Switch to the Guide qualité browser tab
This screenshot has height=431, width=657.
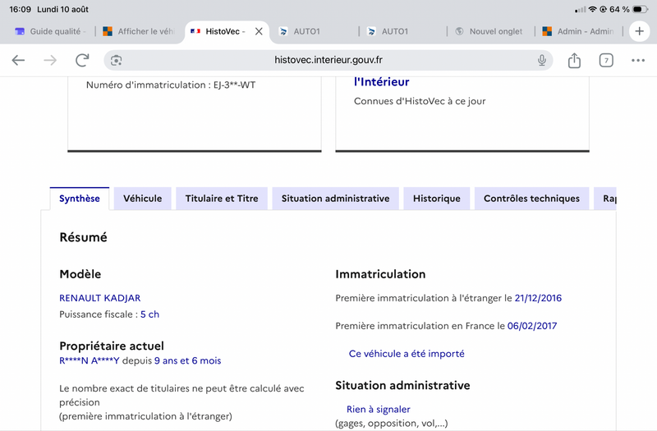[x=50, y=31]
